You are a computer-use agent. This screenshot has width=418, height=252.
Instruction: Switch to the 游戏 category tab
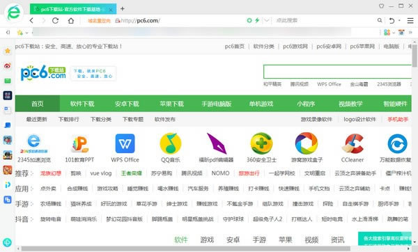[x=207, y=239]
